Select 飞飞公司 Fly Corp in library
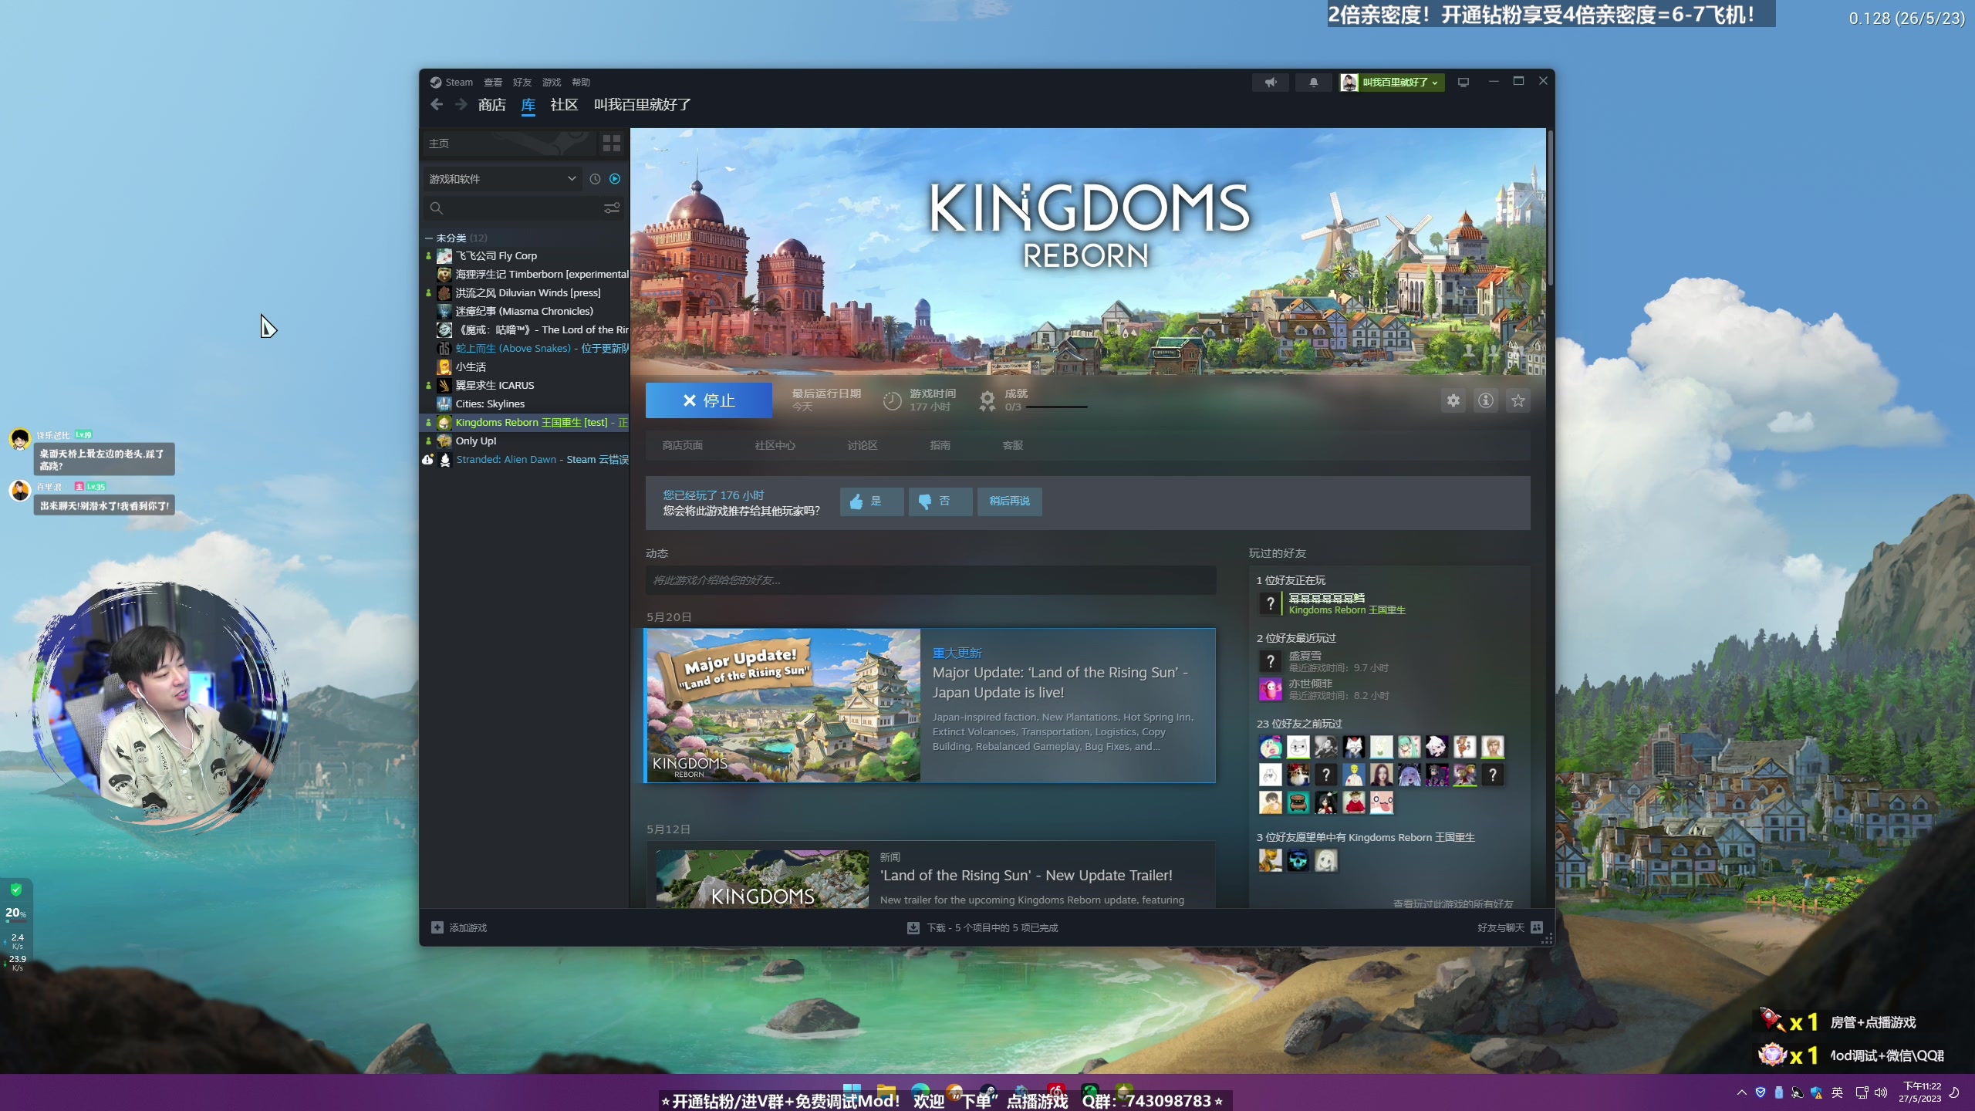The width and height of the screenshot is (1975, 1111). (x=526, y=256)
